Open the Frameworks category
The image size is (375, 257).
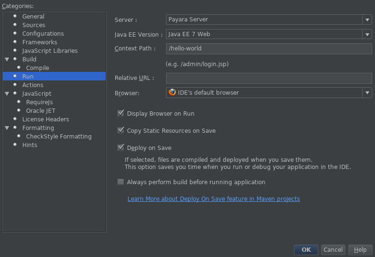pyautogui.click(x=39, y=42)
